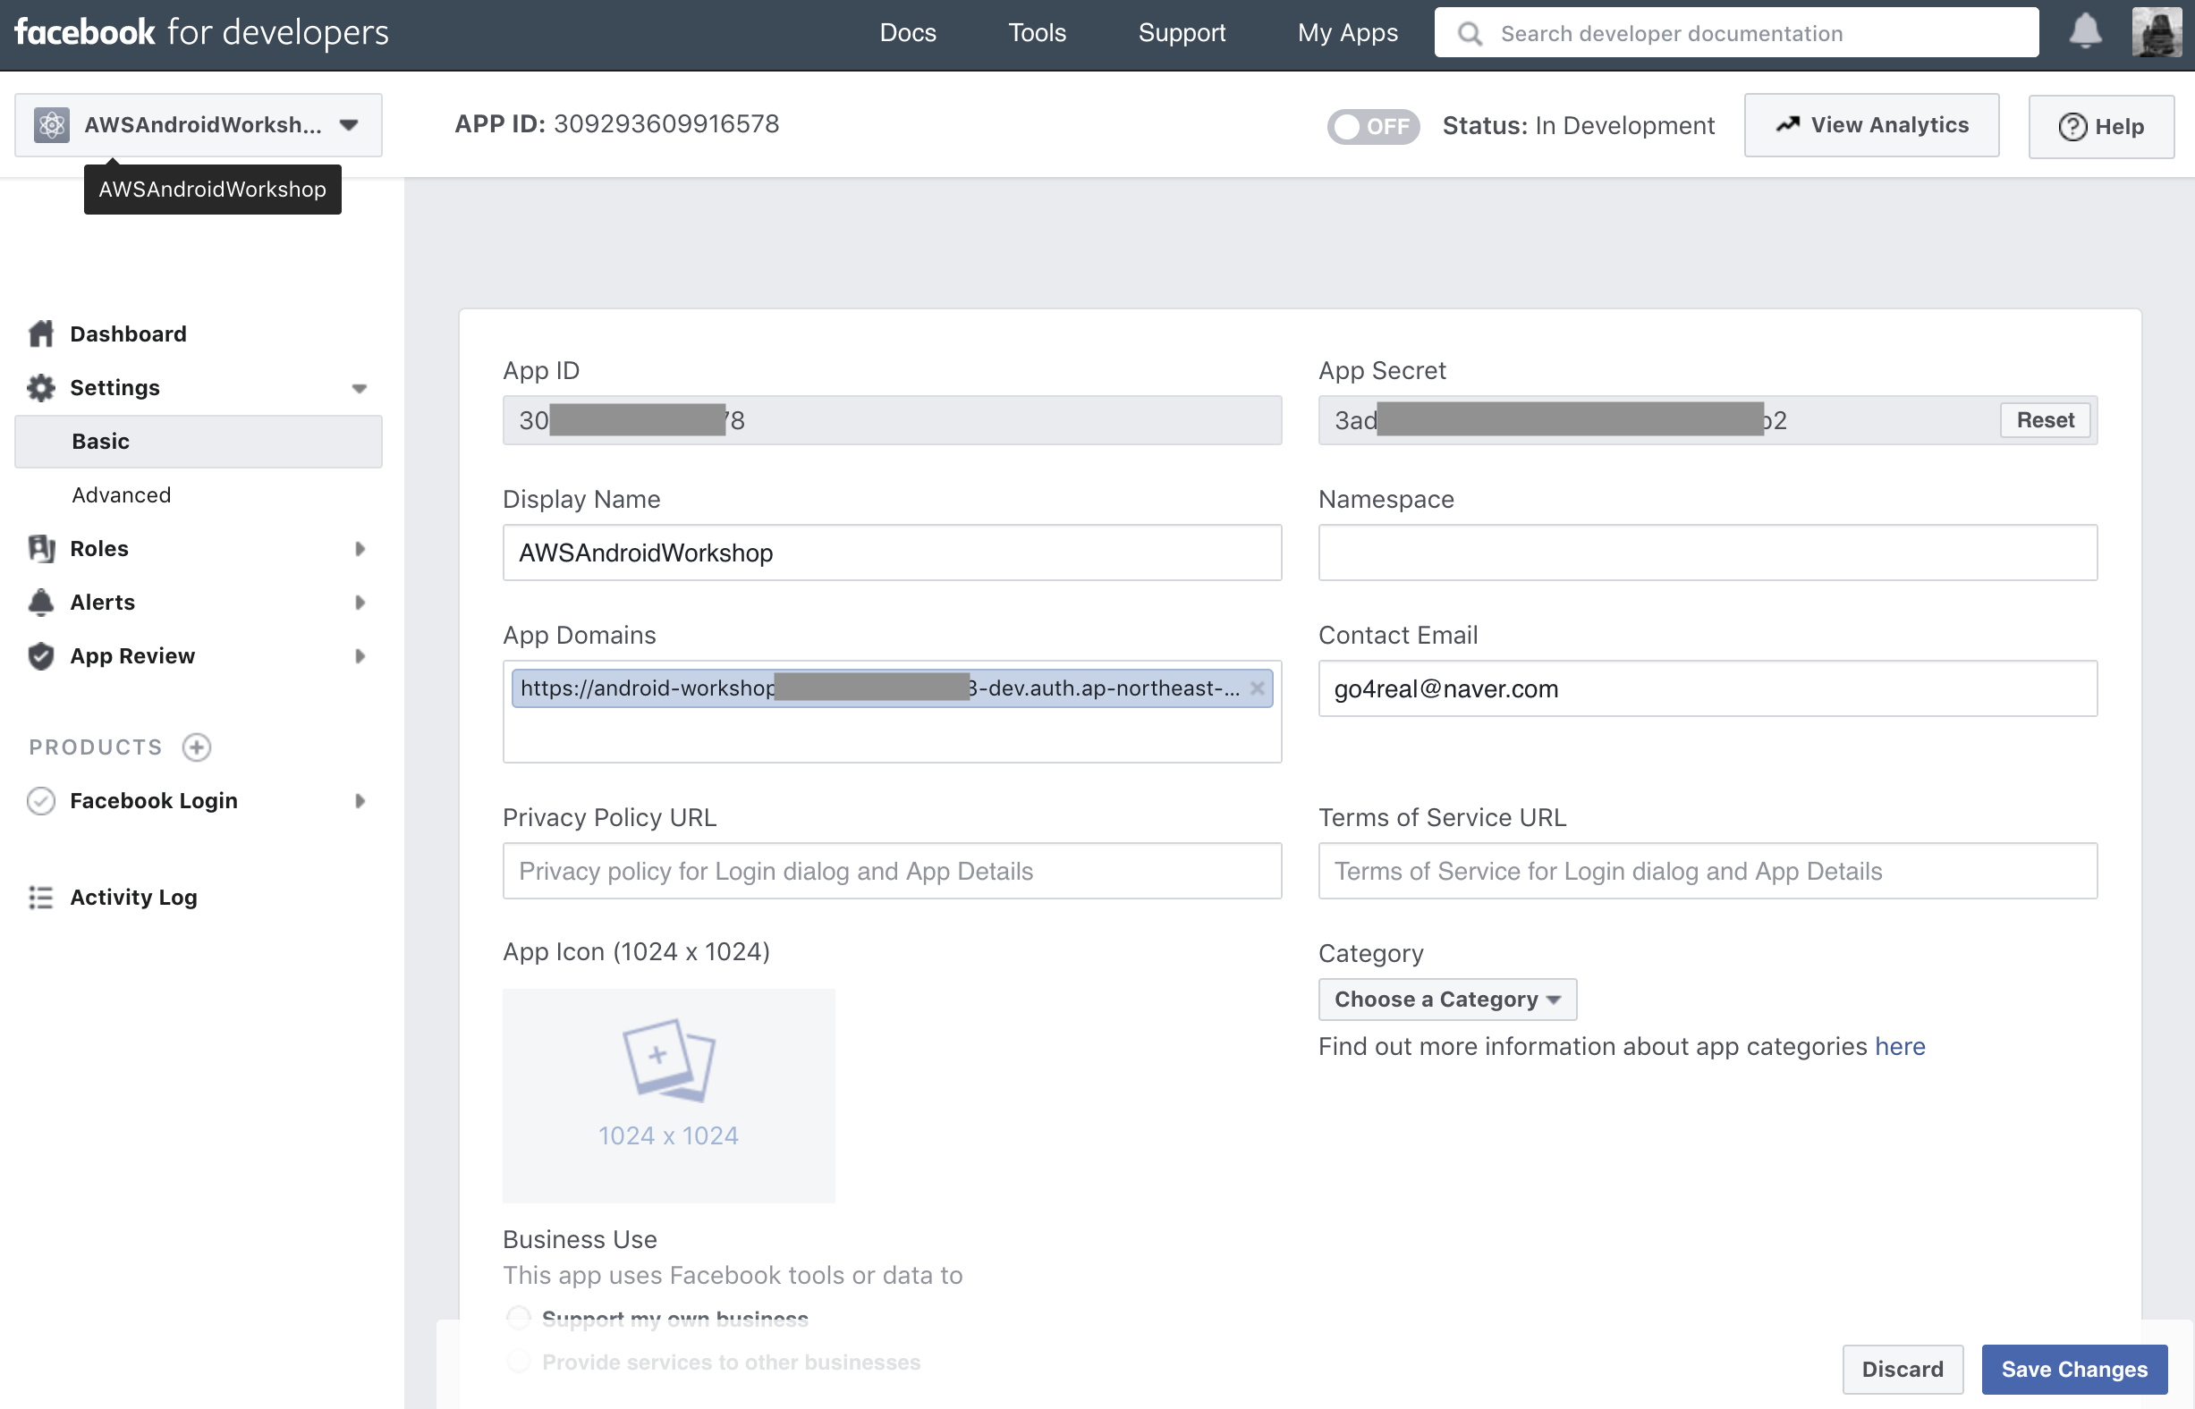The image size is (2195, 1409).
Task: Click View Analytics button
Action: coord(1871,125)
